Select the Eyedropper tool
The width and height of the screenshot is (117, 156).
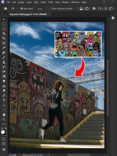[4, 48]
